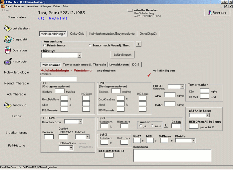233x170 pixels.
Task: Click the MaDoS application title bar icon
Action: pos(3,2)
